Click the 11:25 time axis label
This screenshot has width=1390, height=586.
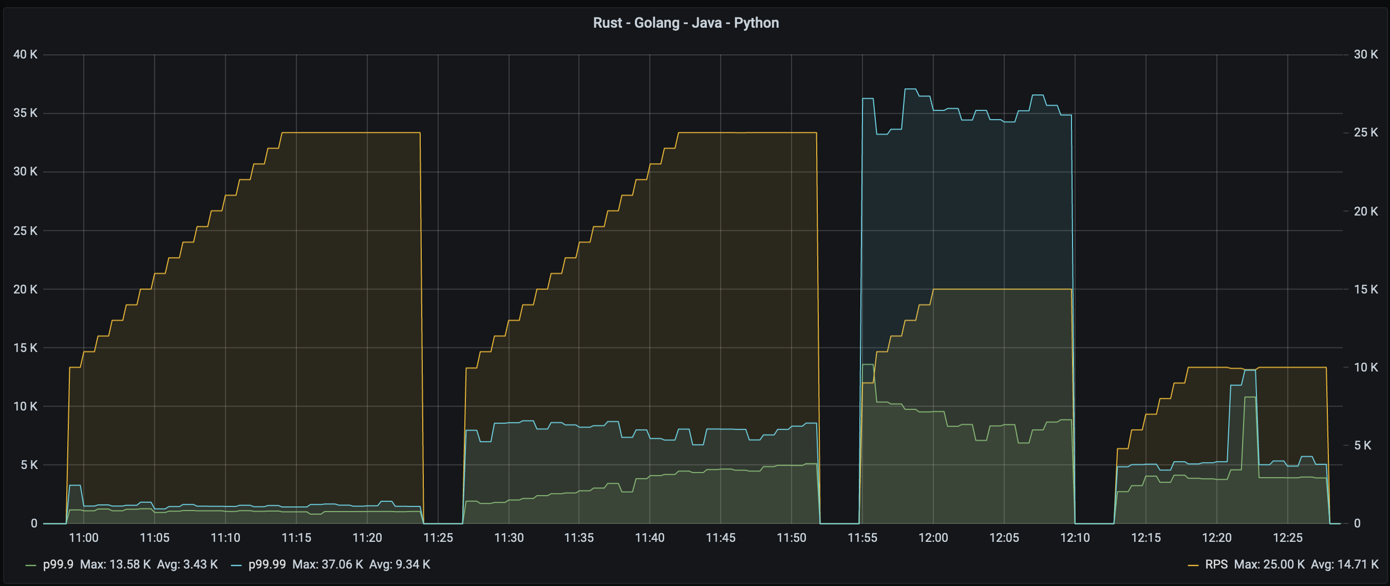coord(438,537)
